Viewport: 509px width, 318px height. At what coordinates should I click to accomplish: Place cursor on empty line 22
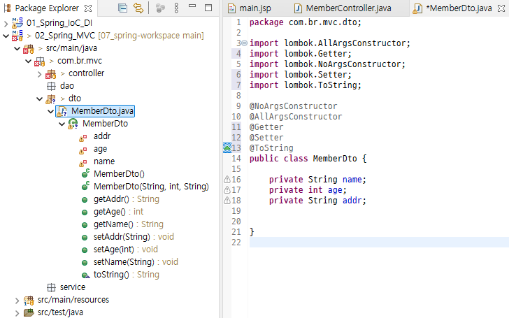[379, 242]
